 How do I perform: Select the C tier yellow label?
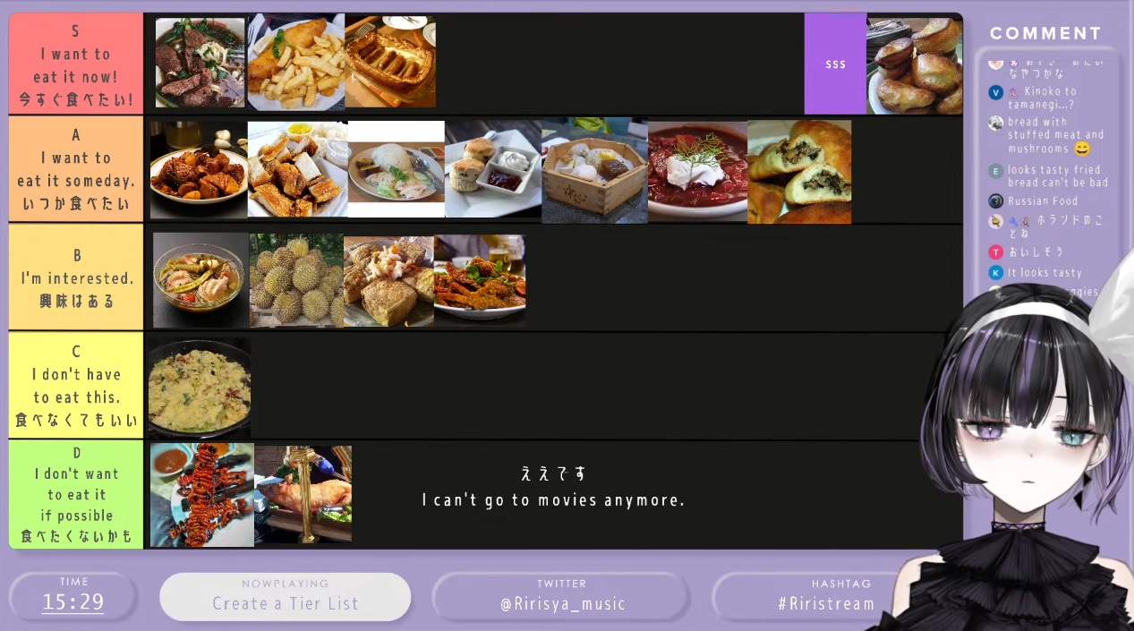click(76, 385)
